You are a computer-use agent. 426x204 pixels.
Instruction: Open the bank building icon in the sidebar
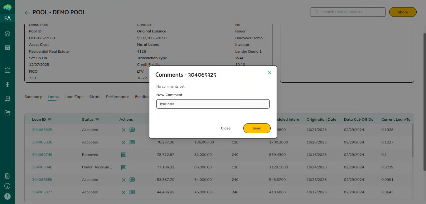(x=7, y=70)
